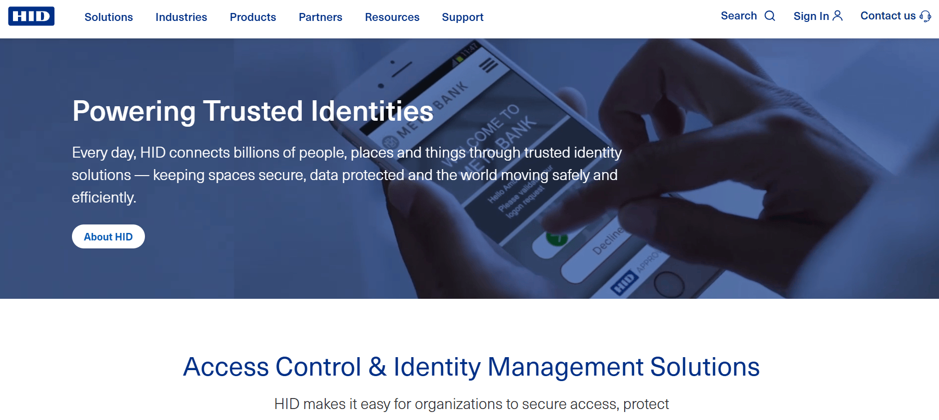Open the Support menu
The image size is (939, 420).
click(x=463, y=17)
